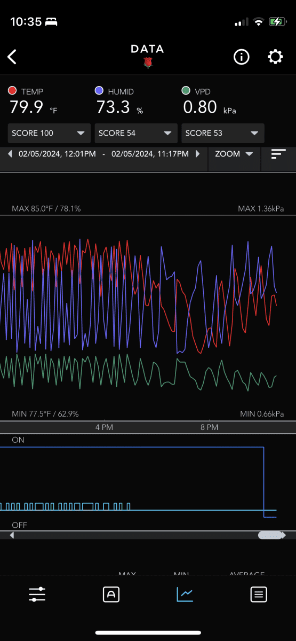The height and width of the screenshot is (641, 296).
Task: Go to the previous date range
Action: pos(10,154)
